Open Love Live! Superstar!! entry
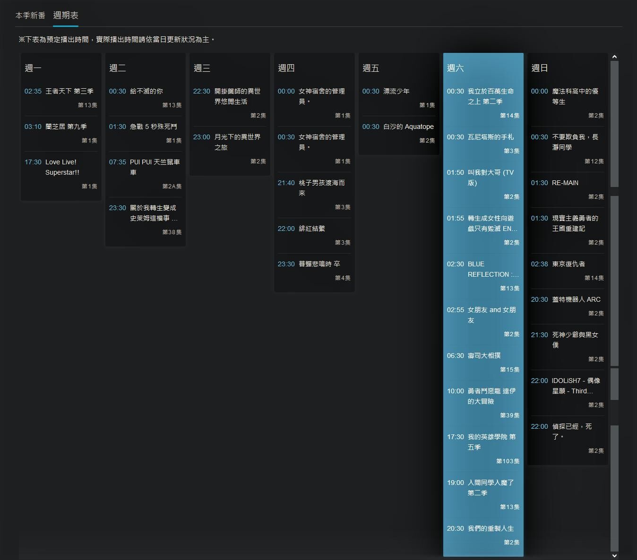This screenshot has width=637, height=560. point(62,167)
